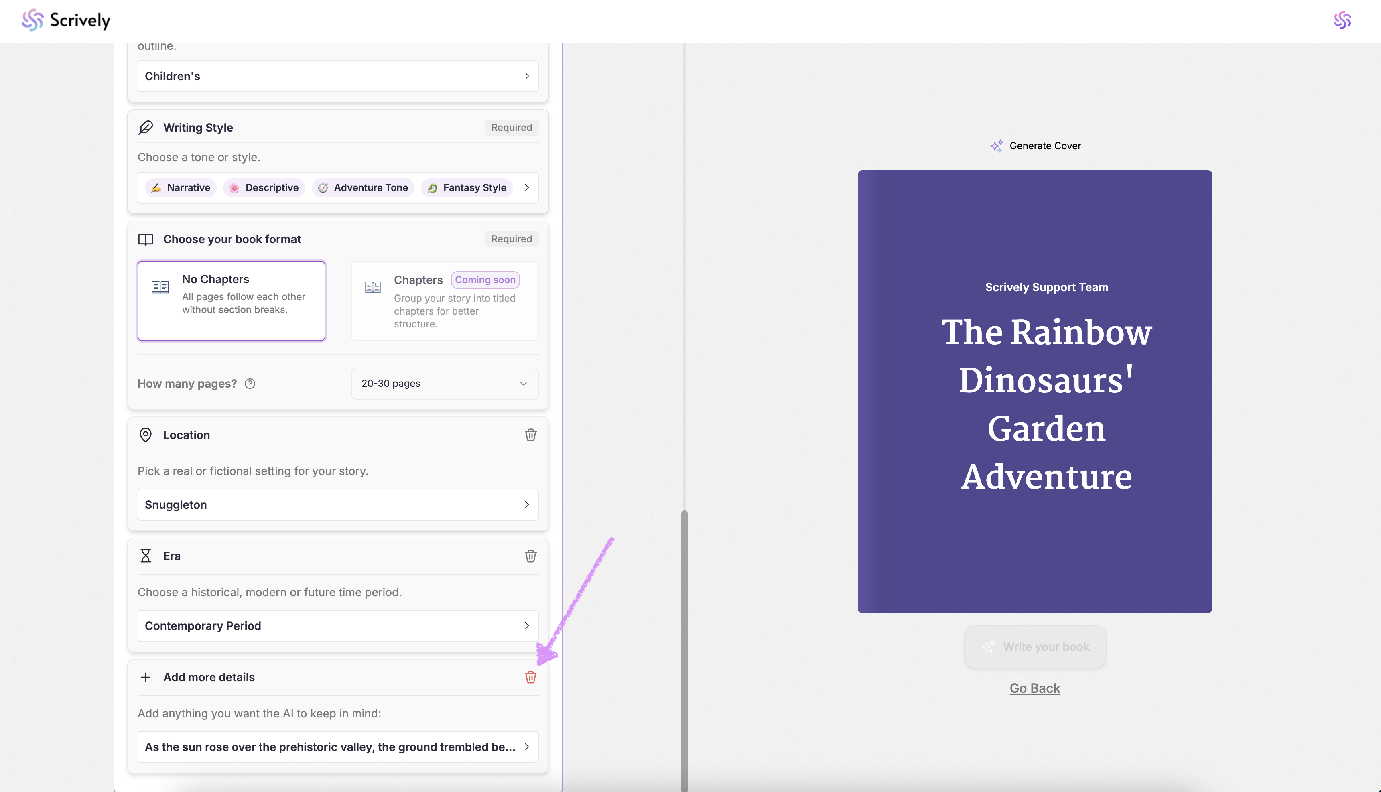Select the Chapters coming soon format option
This screenshot has height=792, width=1381.
(x=445, y=301)
